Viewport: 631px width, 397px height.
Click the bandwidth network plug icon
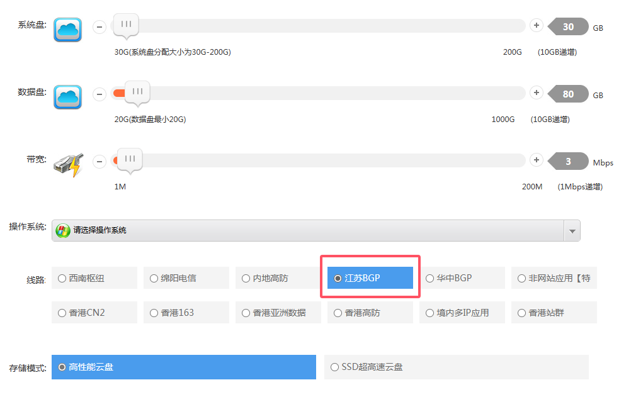coord(67,164)
